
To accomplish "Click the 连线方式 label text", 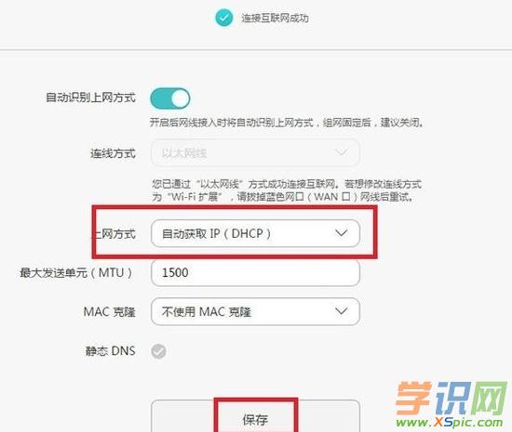I will coord(113,153).
